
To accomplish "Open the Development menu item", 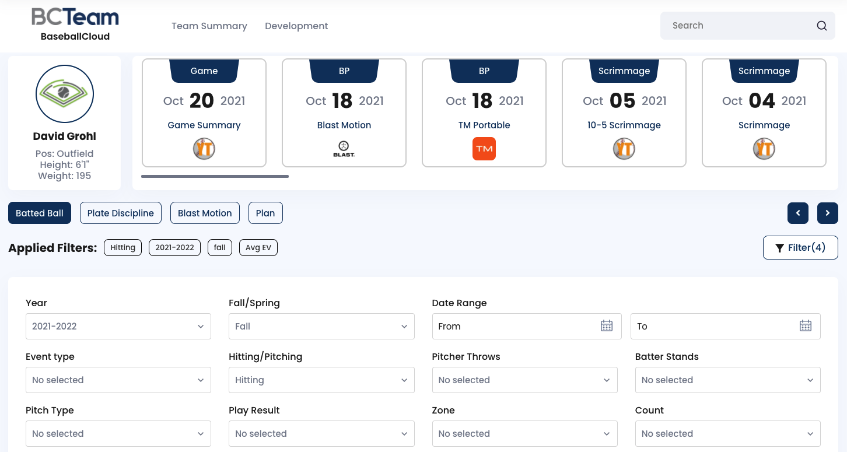I will click(296, 26).
